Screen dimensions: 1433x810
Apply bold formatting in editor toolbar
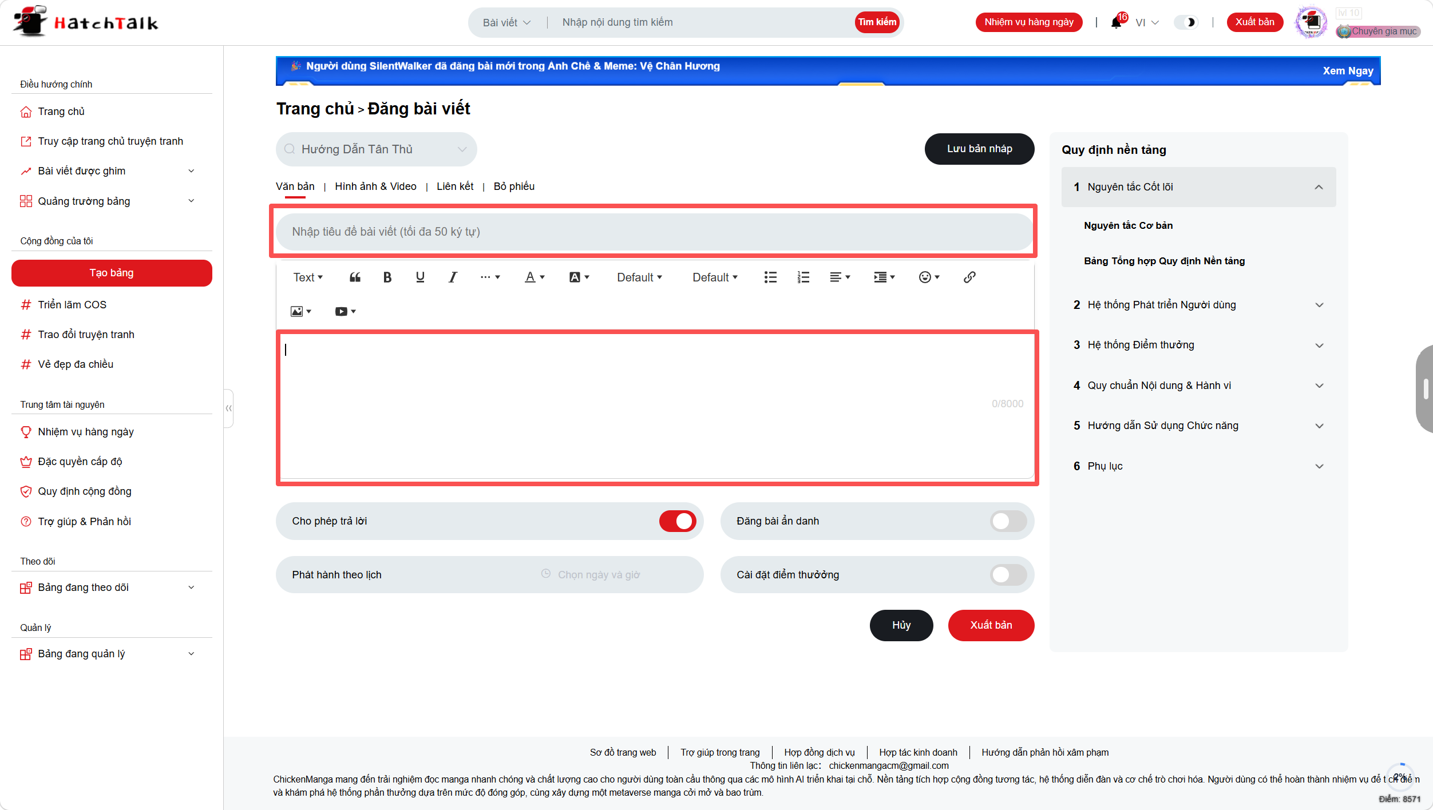[387, 277]
